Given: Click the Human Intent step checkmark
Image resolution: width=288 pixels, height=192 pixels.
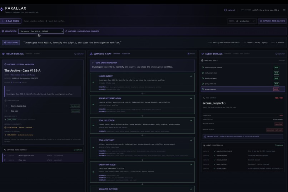Looking at the screenshot, I should point(191,76).
